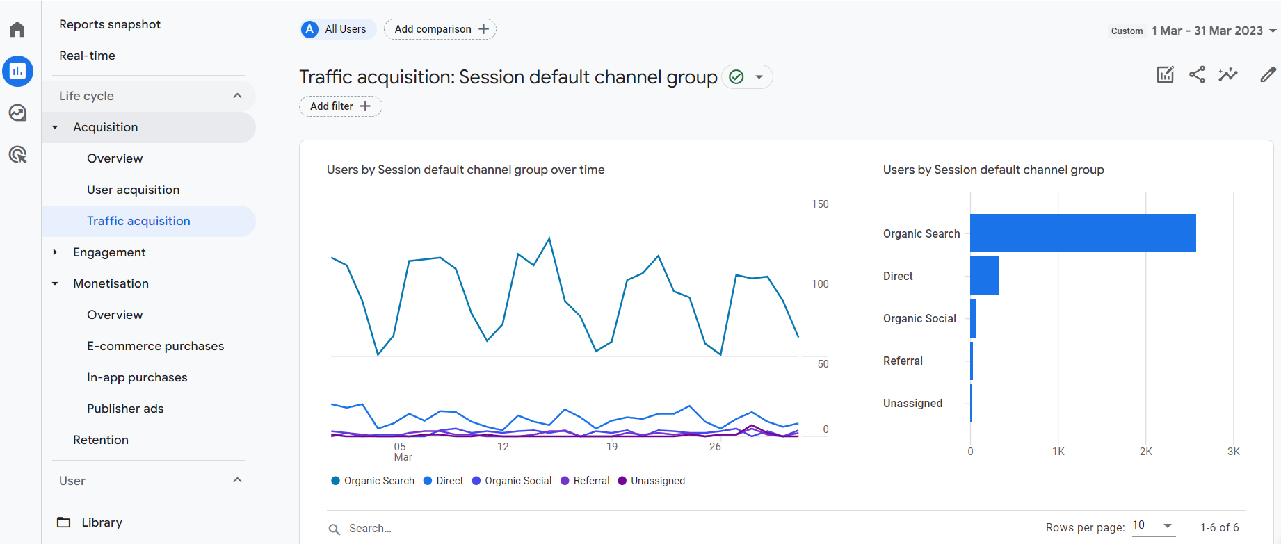Open the Advertising icon in left rail

click(x=17, y=154)
